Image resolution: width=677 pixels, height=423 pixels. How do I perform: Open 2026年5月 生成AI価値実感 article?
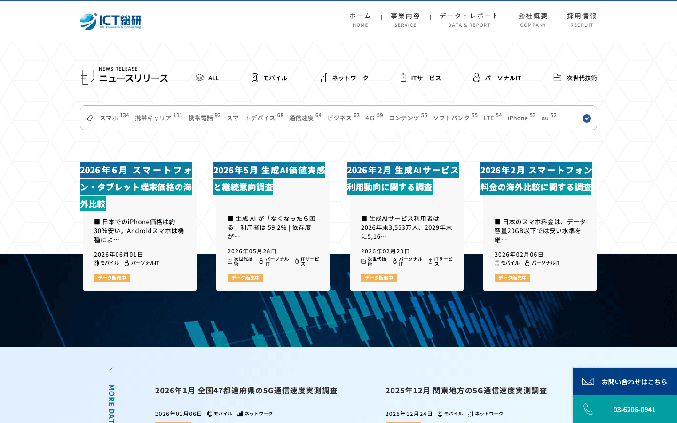point(269,179)
